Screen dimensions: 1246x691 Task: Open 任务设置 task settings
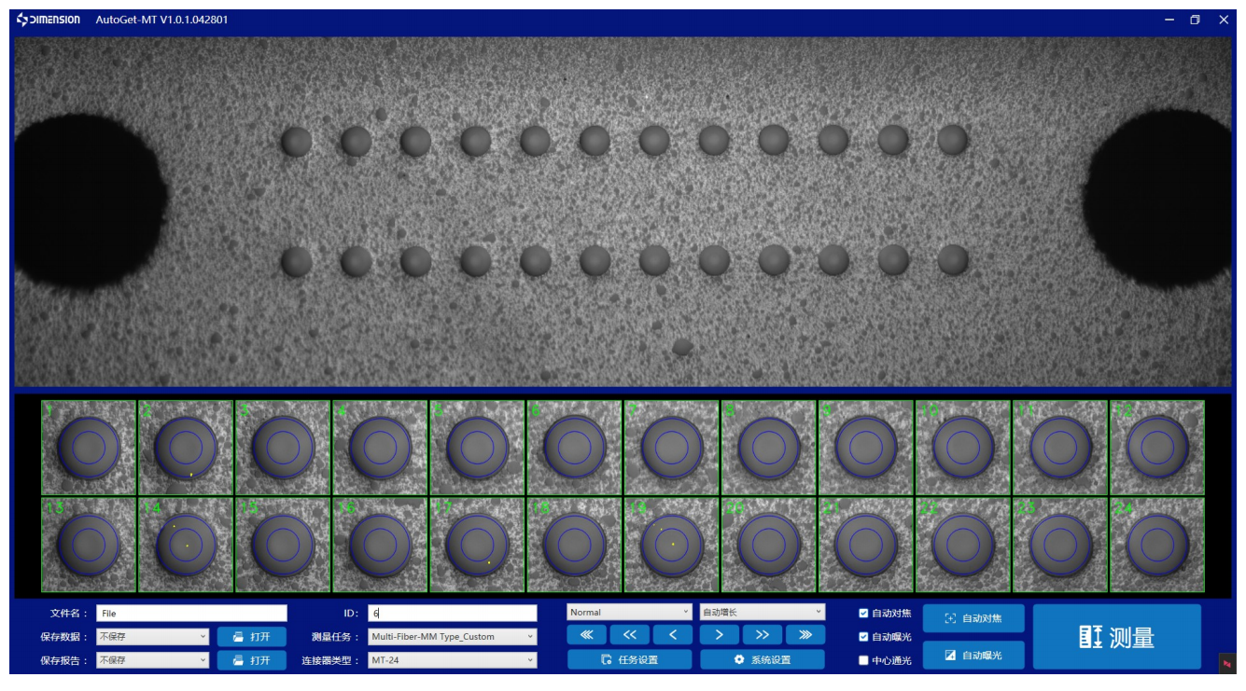click(630, 659)
